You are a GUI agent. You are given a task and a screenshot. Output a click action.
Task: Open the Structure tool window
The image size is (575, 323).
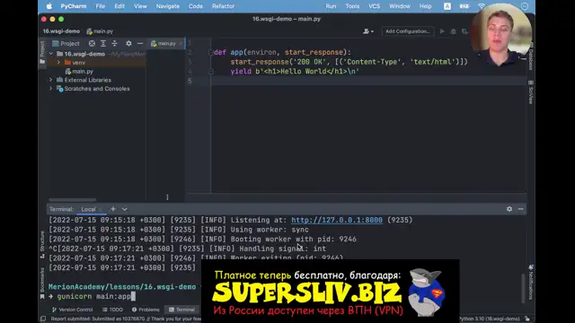42,244
